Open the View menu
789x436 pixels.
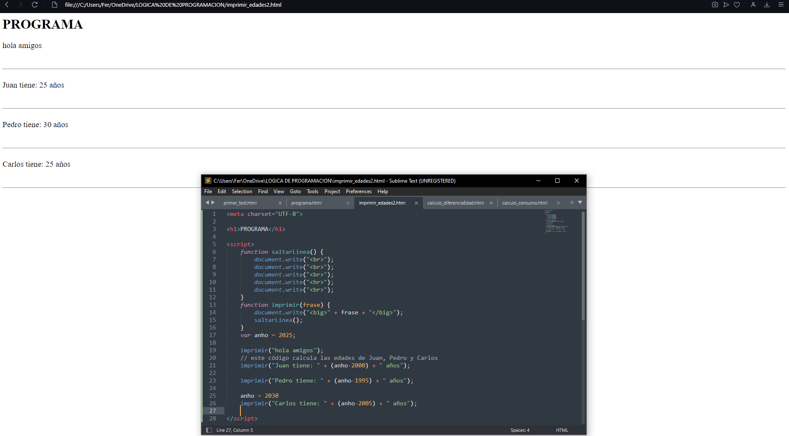tap(279, 191)
